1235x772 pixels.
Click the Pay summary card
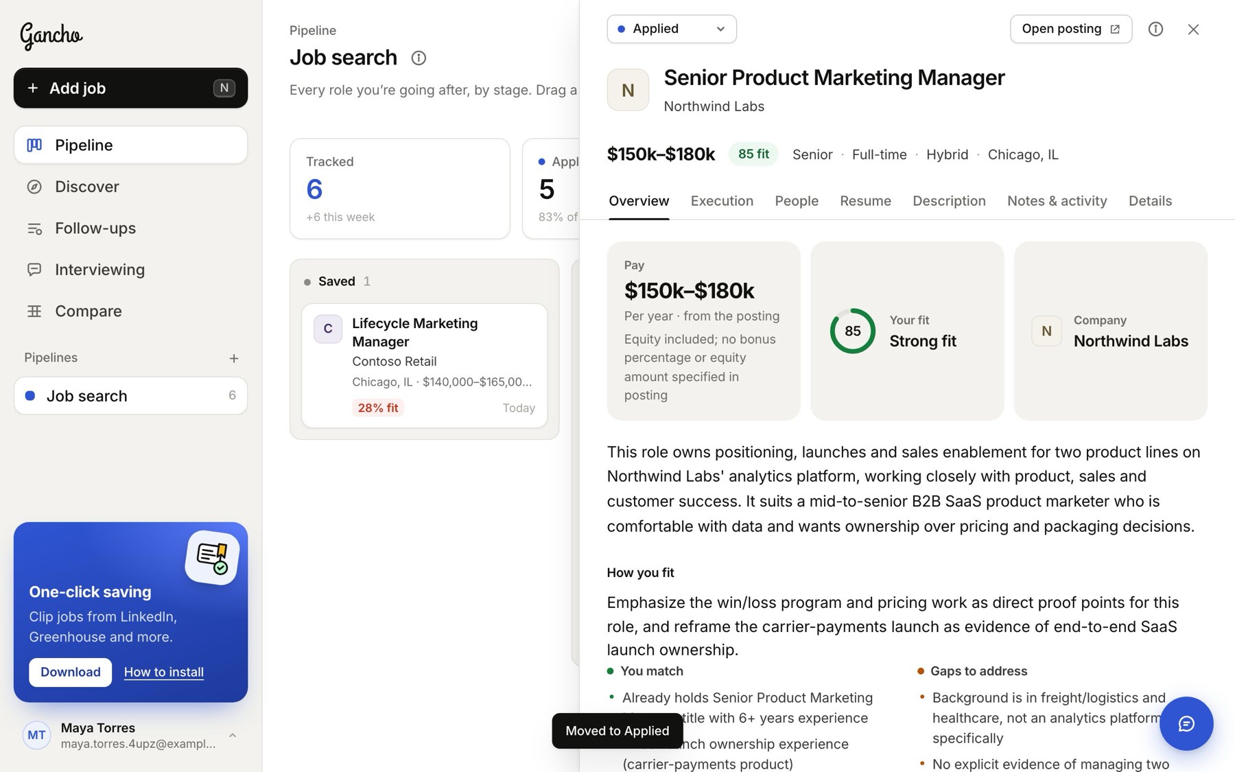pos(703,331)
